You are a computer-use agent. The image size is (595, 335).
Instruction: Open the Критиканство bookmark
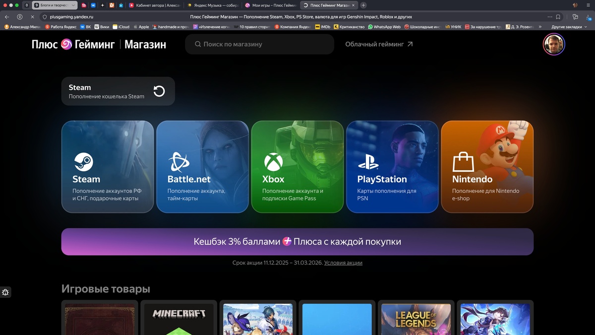(x=349, y=27)
